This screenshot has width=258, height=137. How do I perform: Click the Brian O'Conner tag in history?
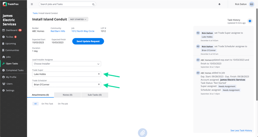pyautogui.click(x=208, y=50)
